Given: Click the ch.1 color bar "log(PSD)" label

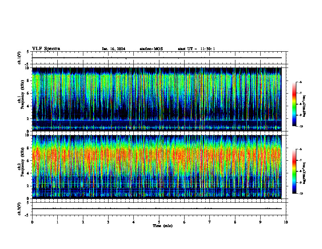Looking at the screenshot, I should 305,106.
